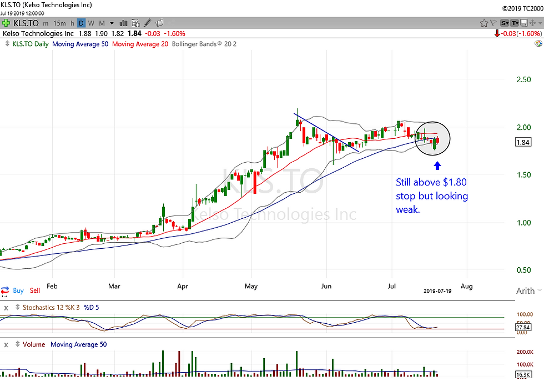Click the up-down arrows beside KLS.TO Daily
The width and height of the screenshot is (544, 381).
7,44
